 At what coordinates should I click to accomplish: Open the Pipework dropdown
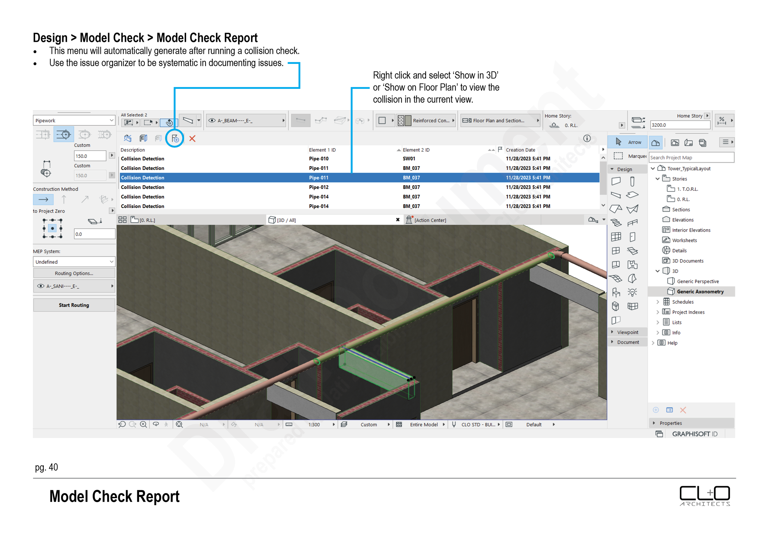pyautogui.click(x=74, y=120)
